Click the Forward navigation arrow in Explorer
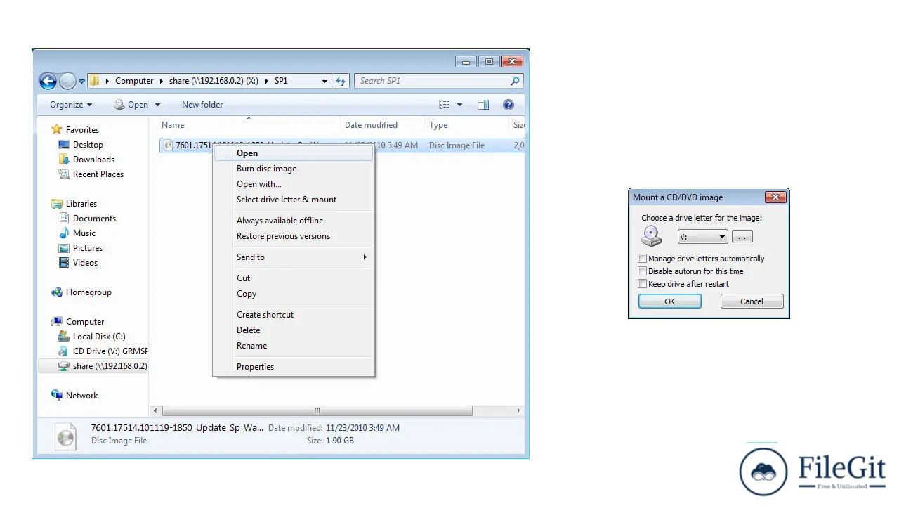The width and height of the screenshot is (899, 506). [67, 81]
